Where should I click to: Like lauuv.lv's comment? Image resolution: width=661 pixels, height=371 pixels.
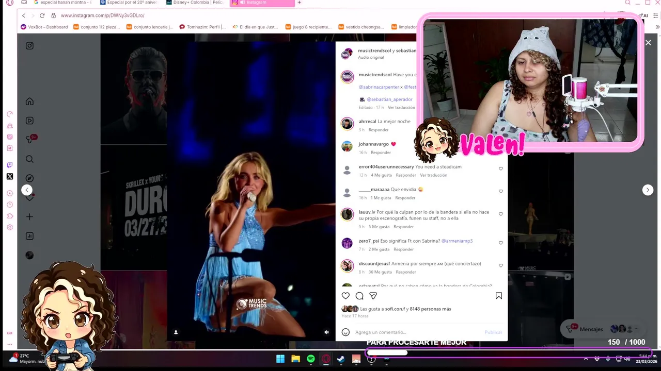[500, 214]
